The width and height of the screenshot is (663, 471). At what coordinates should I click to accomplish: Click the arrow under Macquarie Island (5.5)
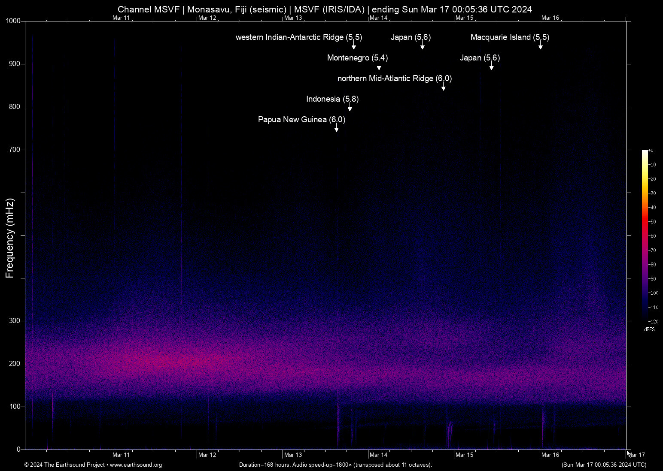pos(541,46)
